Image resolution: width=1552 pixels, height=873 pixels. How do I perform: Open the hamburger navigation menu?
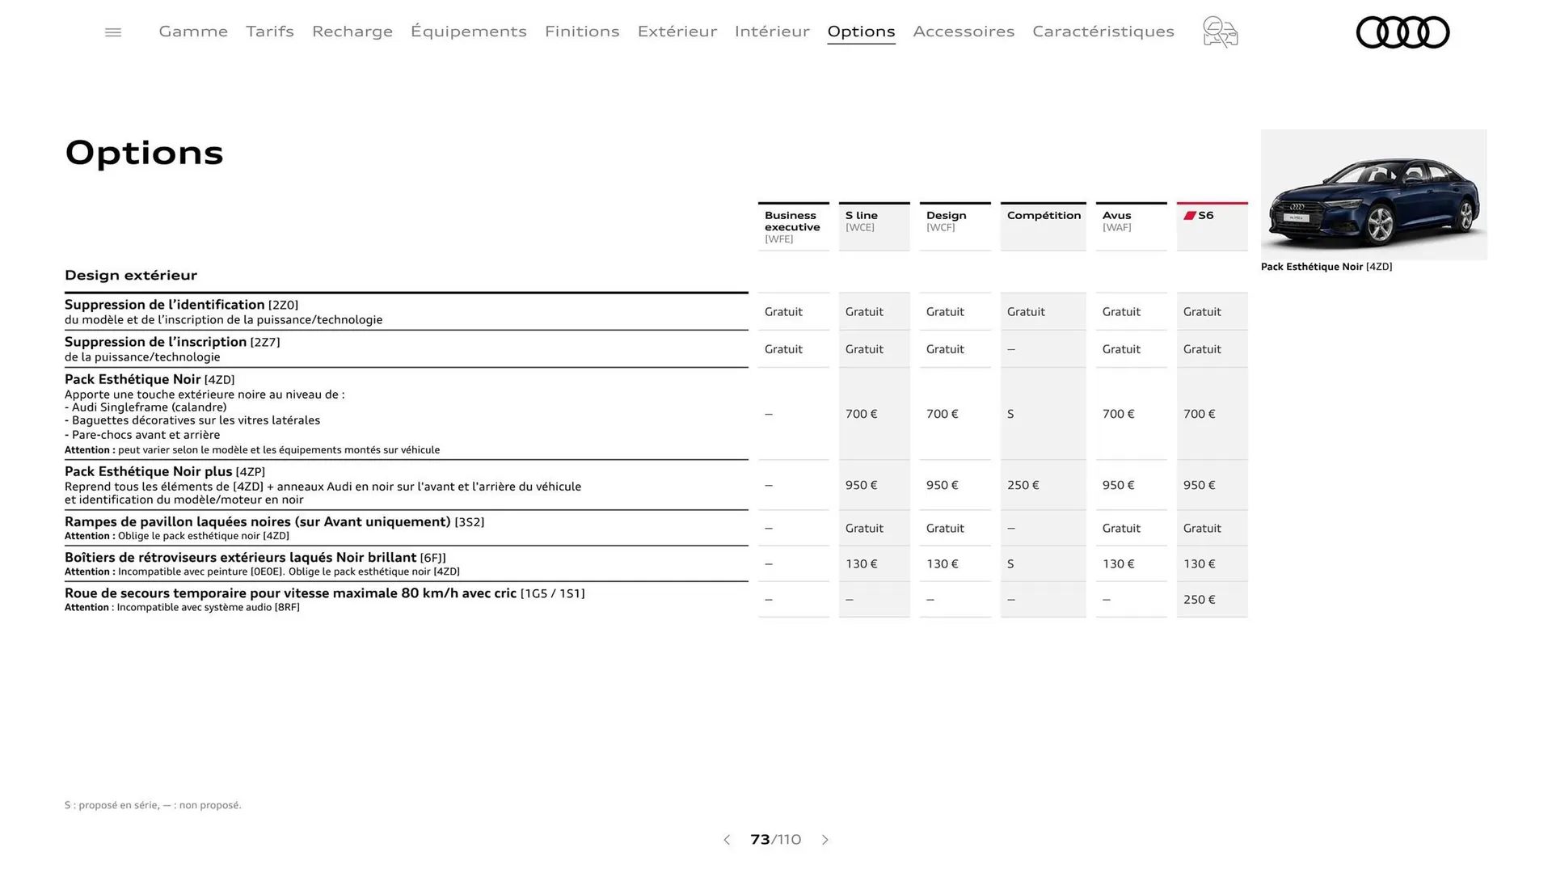click(x=112, y=32)
